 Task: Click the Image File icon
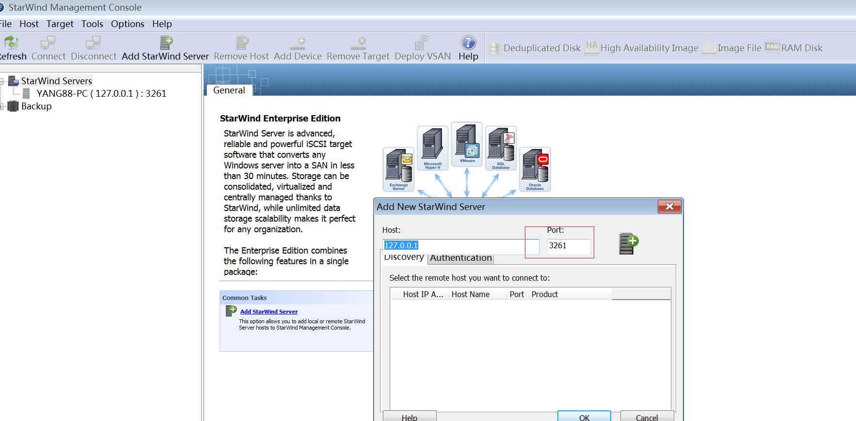pyautogui.click(x=709, y=47)
